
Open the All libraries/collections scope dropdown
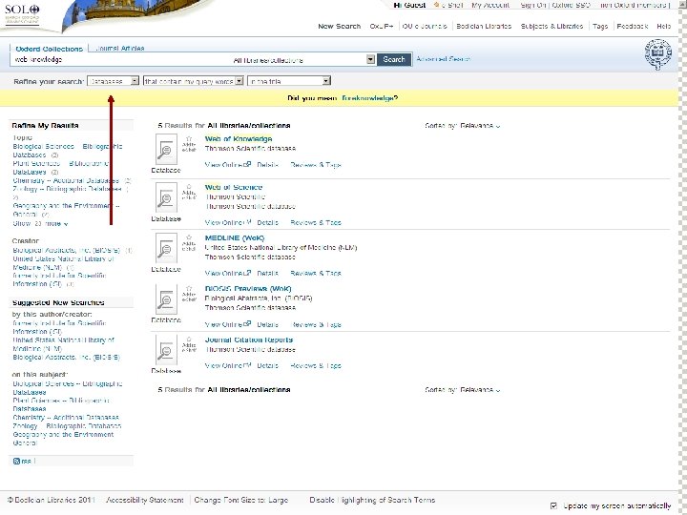(x=370, y=59)
